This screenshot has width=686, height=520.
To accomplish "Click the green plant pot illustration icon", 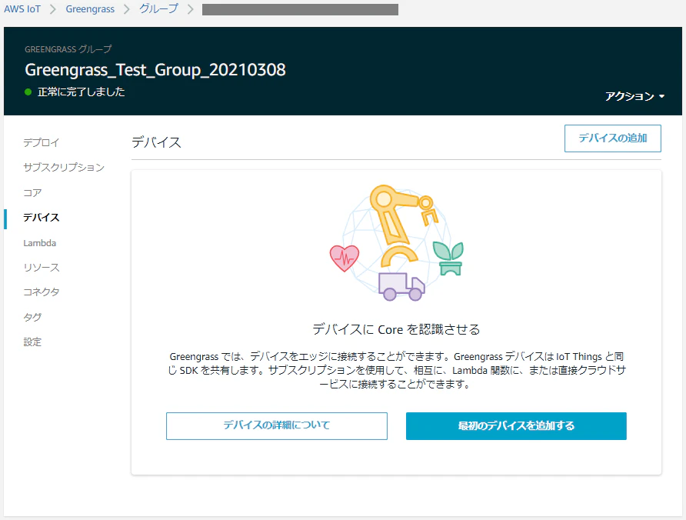I will (448, 258).
